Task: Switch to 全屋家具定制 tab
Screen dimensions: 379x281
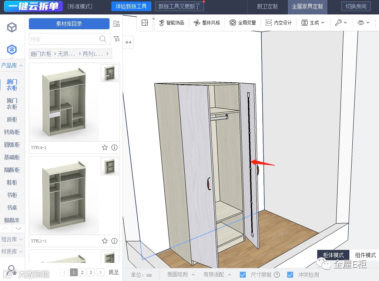Action: (307, 7)
